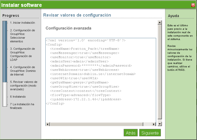Screen dimensions: 197x140
Task: Select step 1. Iniciar instalación
Action: (x=22, y=23)
